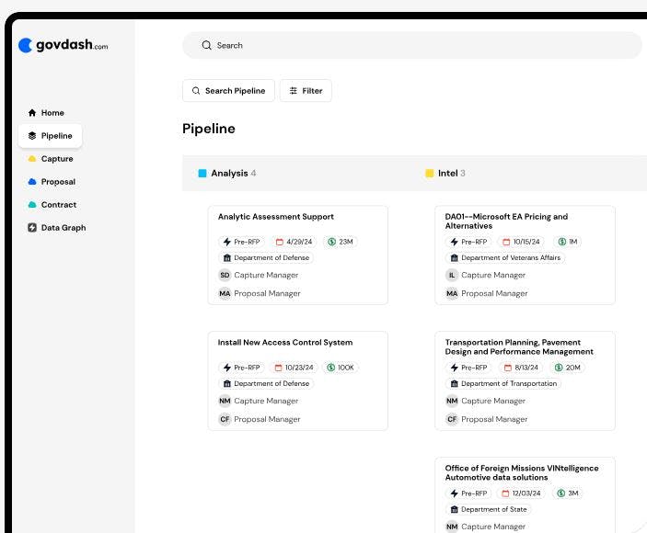Click the 10/15/24 date tag

pyautogui.click(x=521, y=242)
